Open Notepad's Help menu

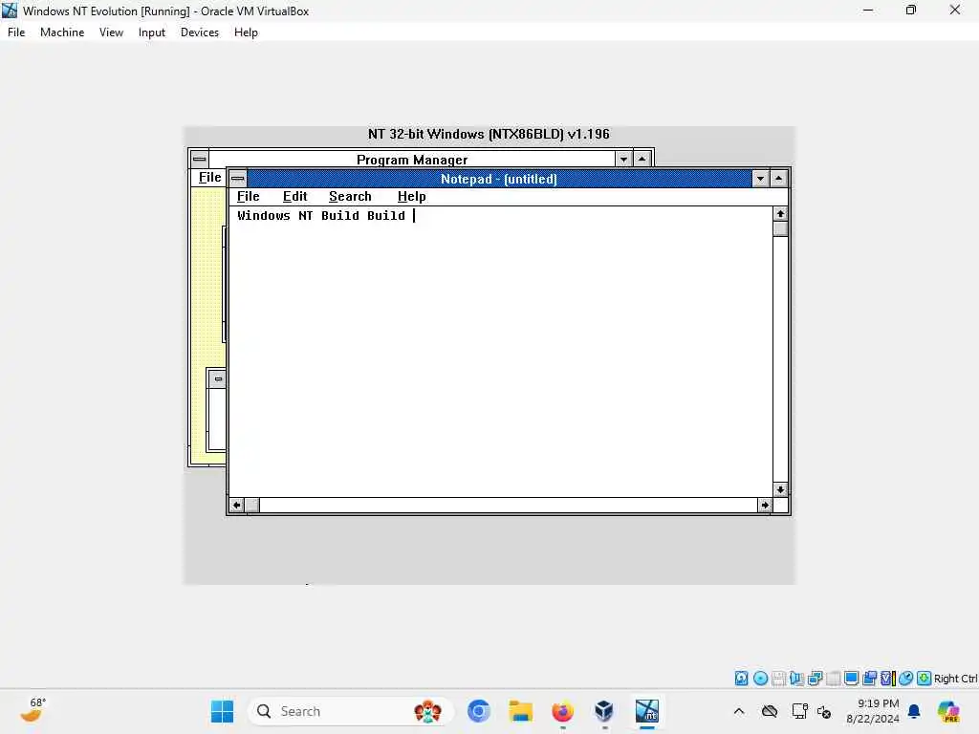point(411,197)
